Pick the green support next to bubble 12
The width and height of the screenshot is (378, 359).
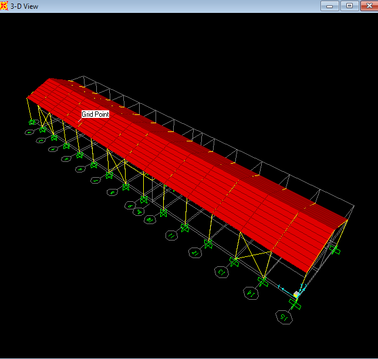coord(208,242)
